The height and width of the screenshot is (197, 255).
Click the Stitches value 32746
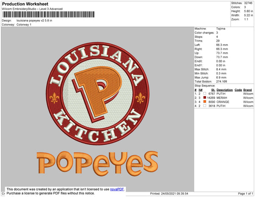pyautogui.click(x=248, y=3)
